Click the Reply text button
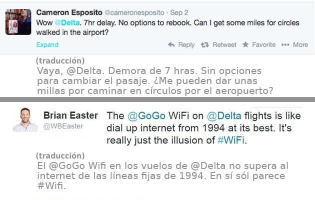Screen dimensions: 315x200 tap(186, 45)
